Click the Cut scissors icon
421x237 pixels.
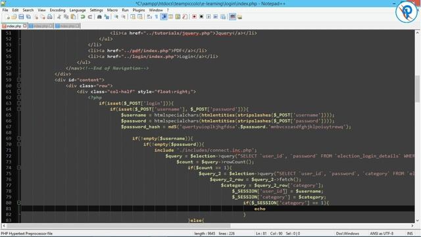coord(59,16)
